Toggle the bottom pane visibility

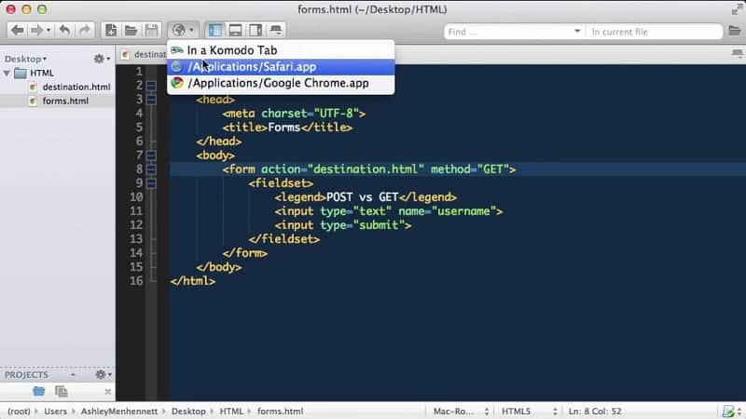(x=236, y=31)
